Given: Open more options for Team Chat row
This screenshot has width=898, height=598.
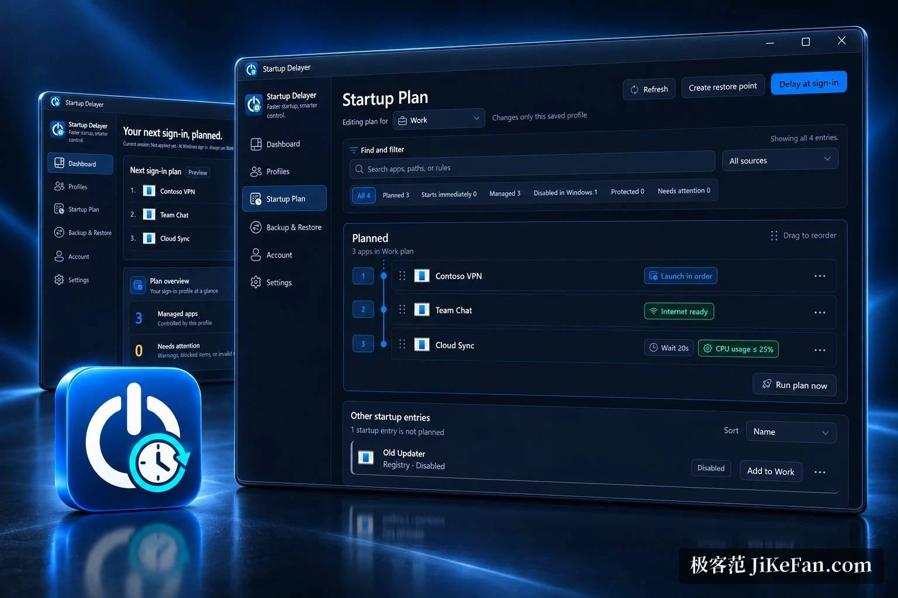Looking at the screenshot, I should (x=820, y=312).
